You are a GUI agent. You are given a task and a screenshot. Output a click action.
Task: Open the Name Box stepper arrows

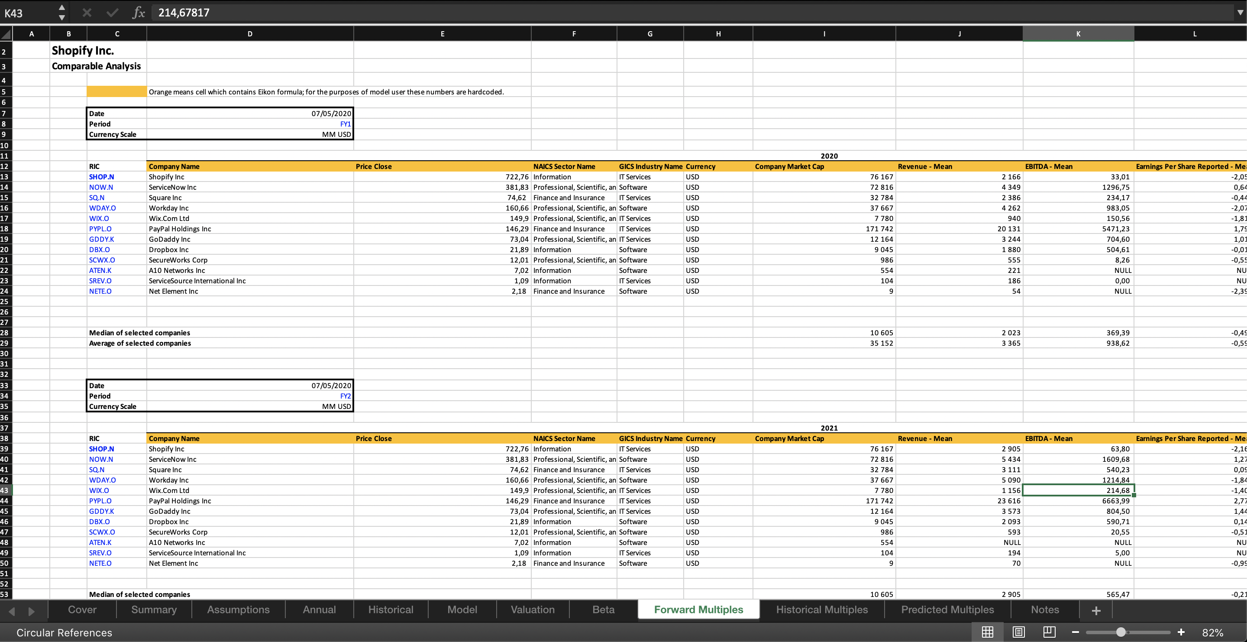click(62, 13)
